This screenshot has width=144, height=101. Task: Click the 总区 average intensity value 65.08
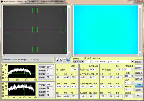pos(75,69)
